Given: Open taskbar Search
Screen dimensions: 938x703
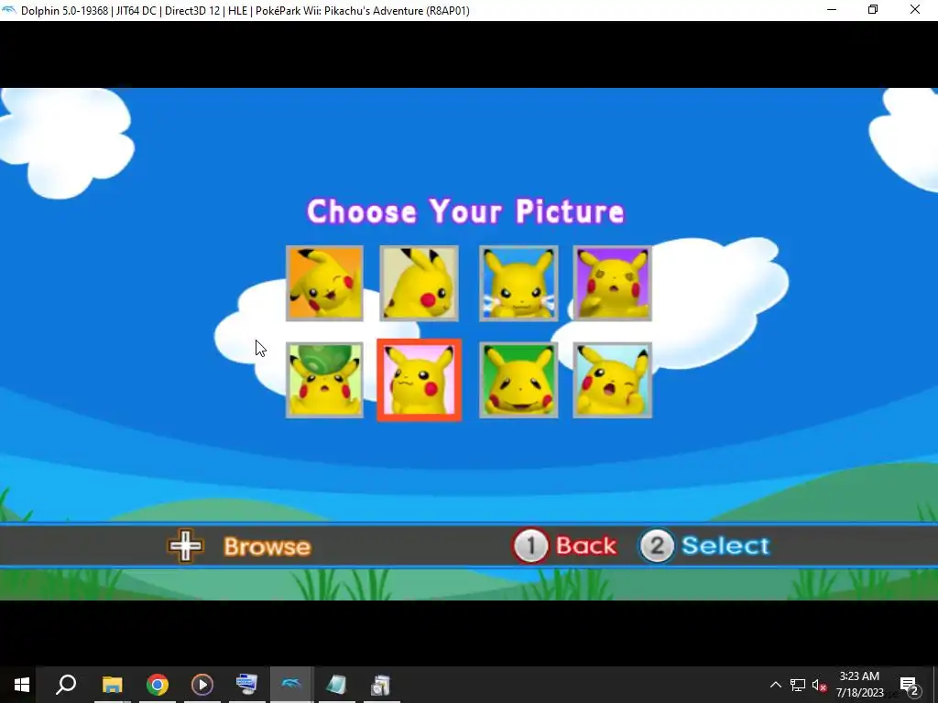Looking at the screenshot, I should [66, 685].
